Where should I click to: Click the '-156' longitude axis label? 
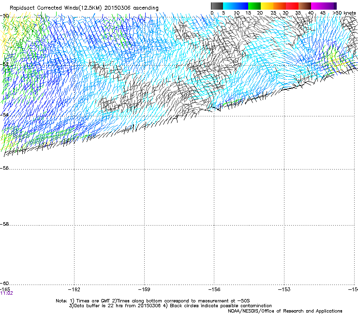point(214,289)
